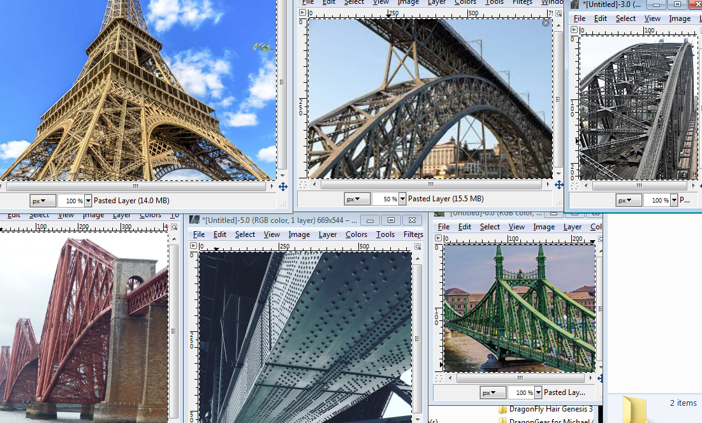Open View menu in Untitled-6.0 window
Viewport: 702px width, 423px height.
tap(516, 227)
